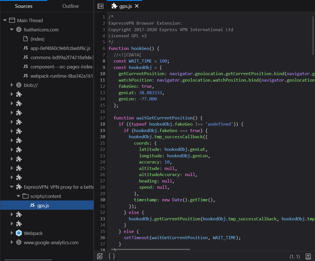Select the JS icon beside app-0ef4860c9ebfcdaebf6c.js
The width and height of the screenshot is (315, 261).
click(25, 48)
